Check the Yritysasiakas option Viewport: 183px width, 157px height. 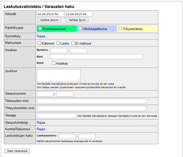click(120, 29)
